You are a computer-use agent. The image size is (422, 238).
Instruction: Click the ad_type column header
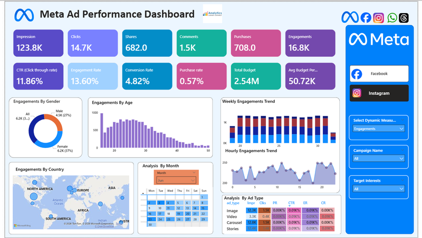pos(233,203)
